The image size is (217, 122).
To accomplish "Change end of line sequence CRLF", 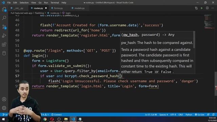I will coord(181,115).
